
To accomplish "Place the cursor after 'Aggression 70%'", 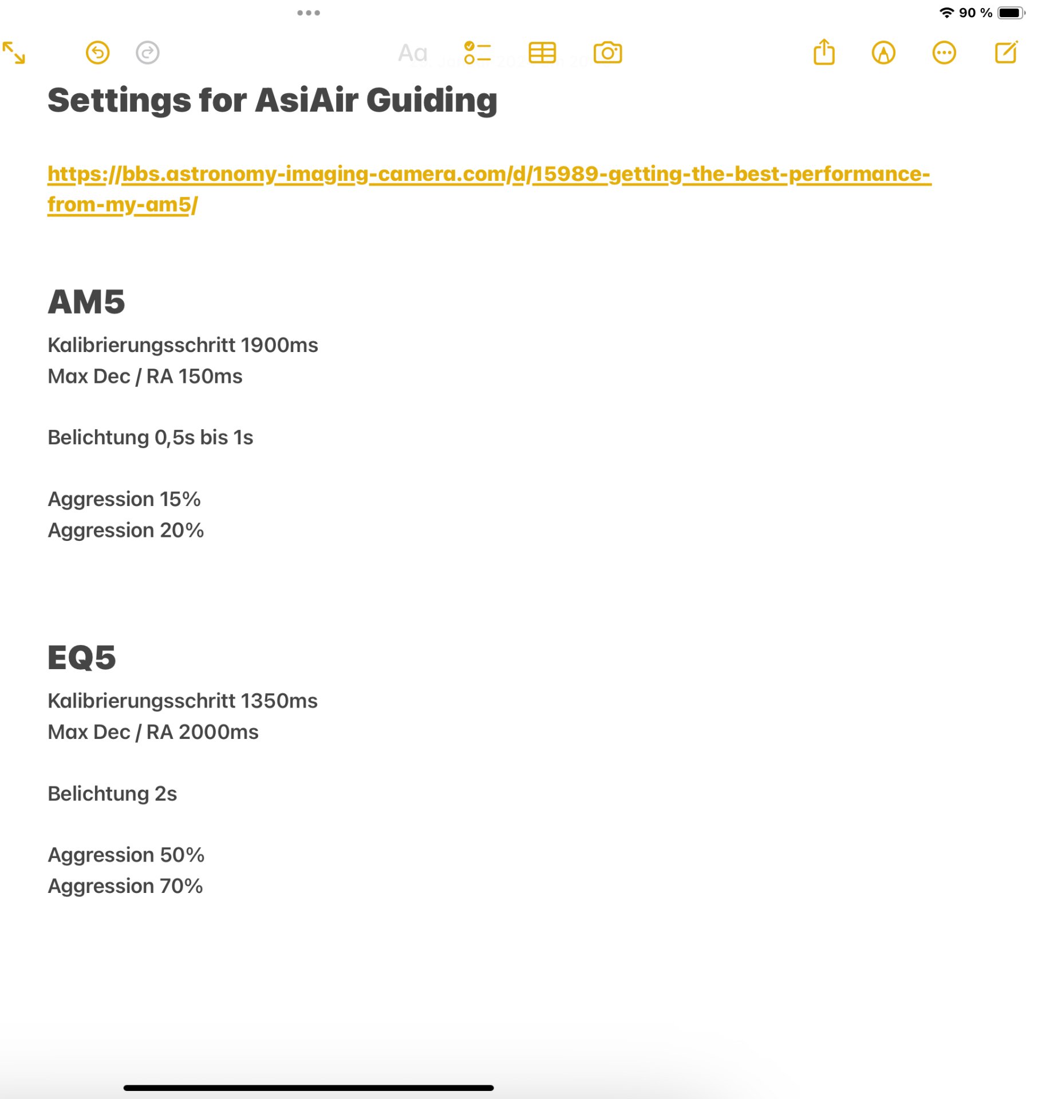I will pyautogui.click(x=204, y=887).
